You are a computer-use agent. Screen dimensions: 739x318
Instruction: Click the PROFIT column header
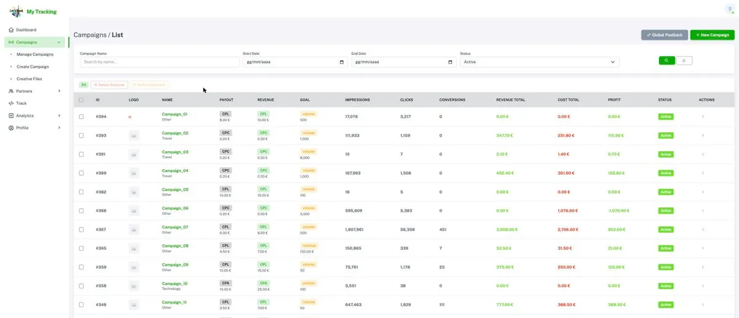(x=615, y=100)
